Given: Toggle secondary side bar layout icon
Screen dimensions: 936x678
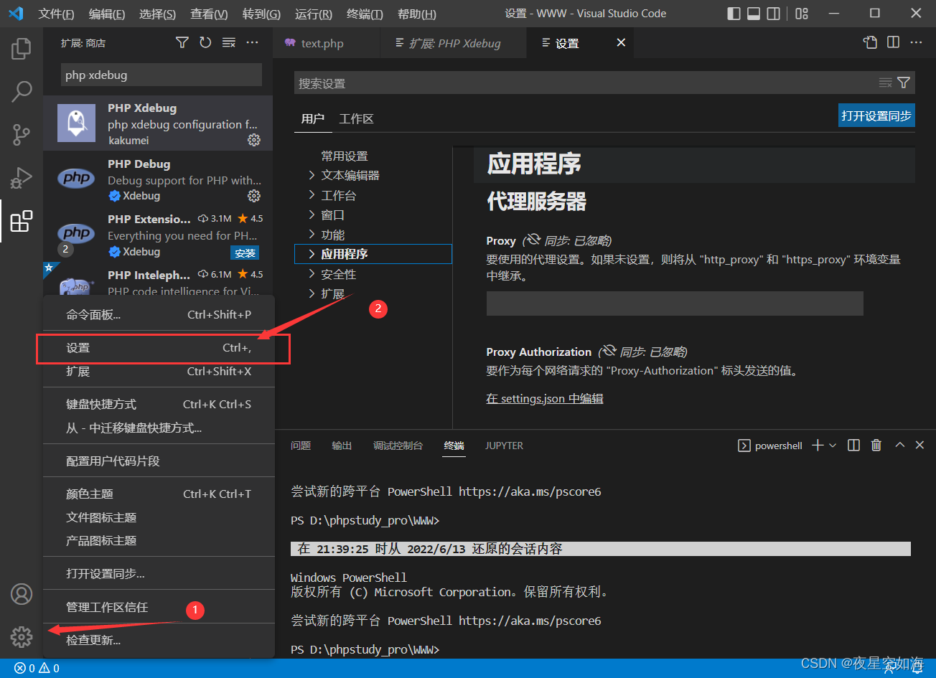Looking at the screenshot, I should (773, 14).
